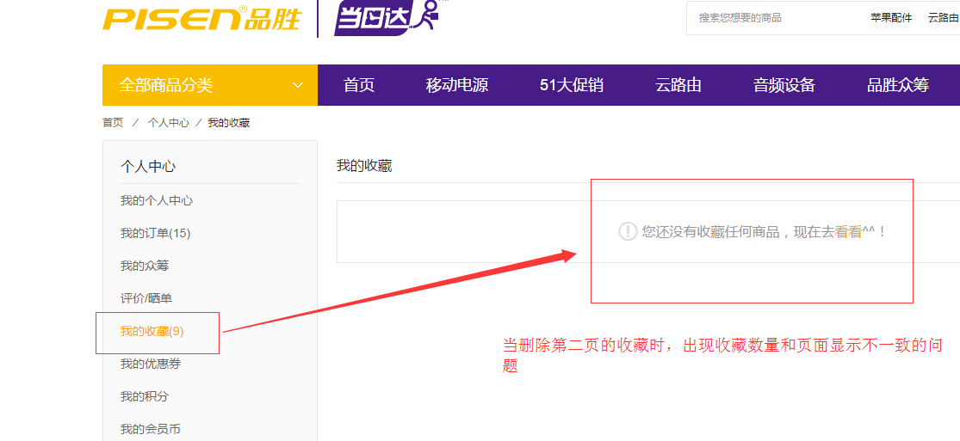The image size is (960, 441).
Task: Select the 苹果配件 search suggestion
Action: [891, 18]
